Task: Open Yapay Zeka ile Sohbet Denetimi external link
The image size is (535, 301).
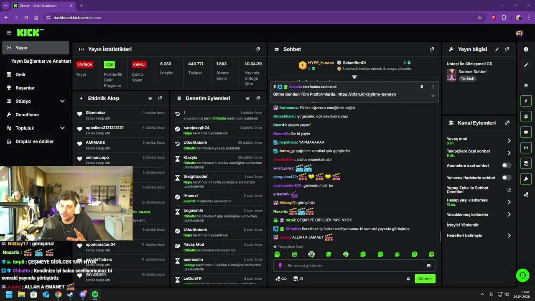Action: click(509, 190)
